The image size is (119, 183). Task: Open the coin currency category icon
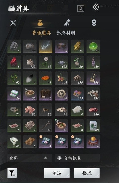click(94, 23)
